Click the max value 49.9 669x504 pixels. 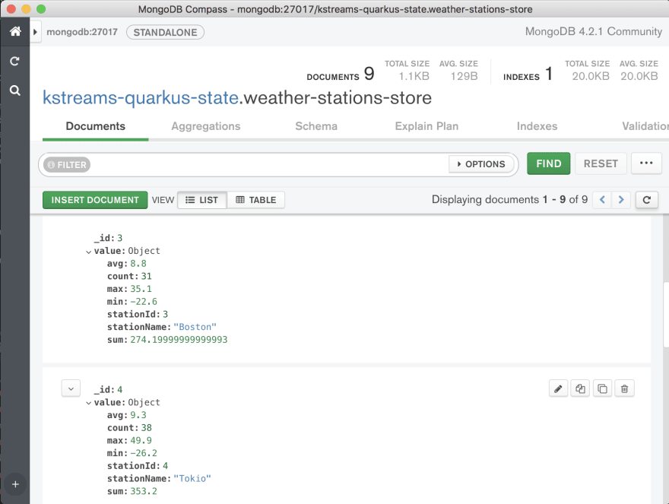click(141, 440)
